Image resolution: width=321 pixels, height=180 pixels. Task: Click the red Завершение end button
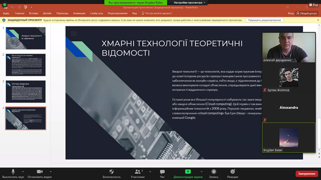pyautogui.click(x=307, y=174)
